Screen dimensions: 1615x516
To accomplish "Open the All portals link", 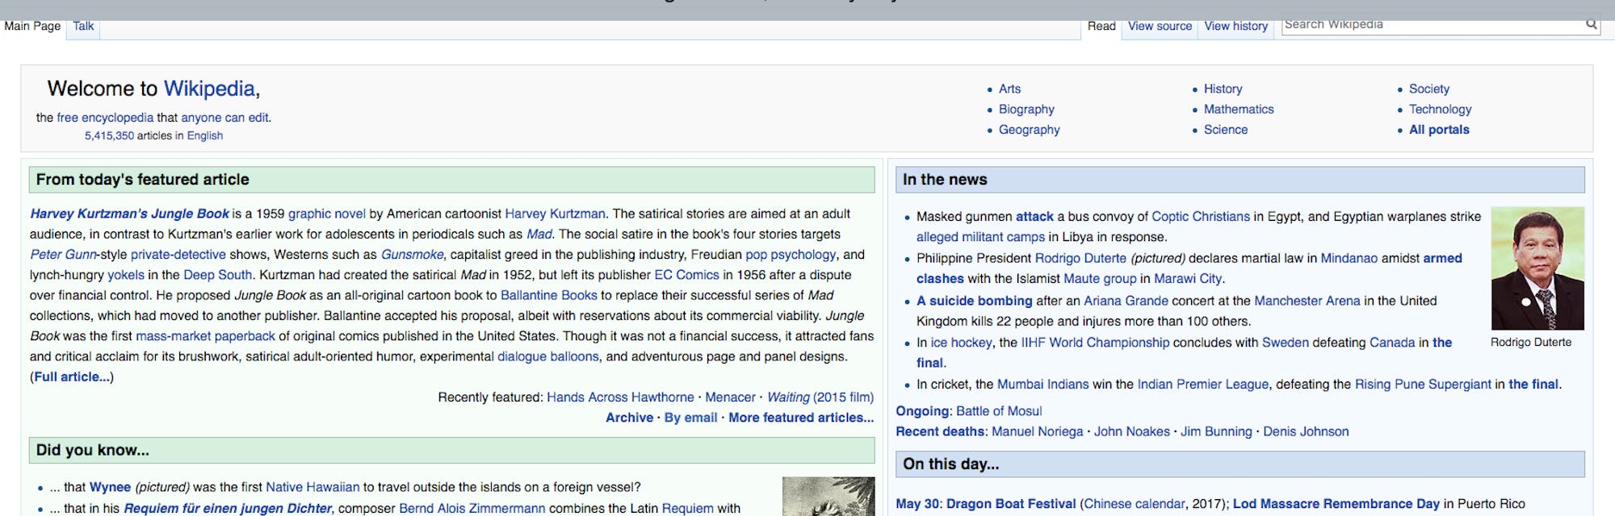I will click(x=1439, y=130).
